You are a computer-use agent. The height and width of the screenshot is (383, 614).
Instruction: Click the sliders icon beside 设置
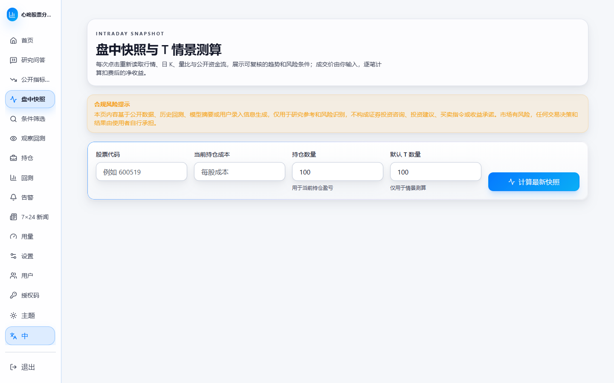[14, 256]
